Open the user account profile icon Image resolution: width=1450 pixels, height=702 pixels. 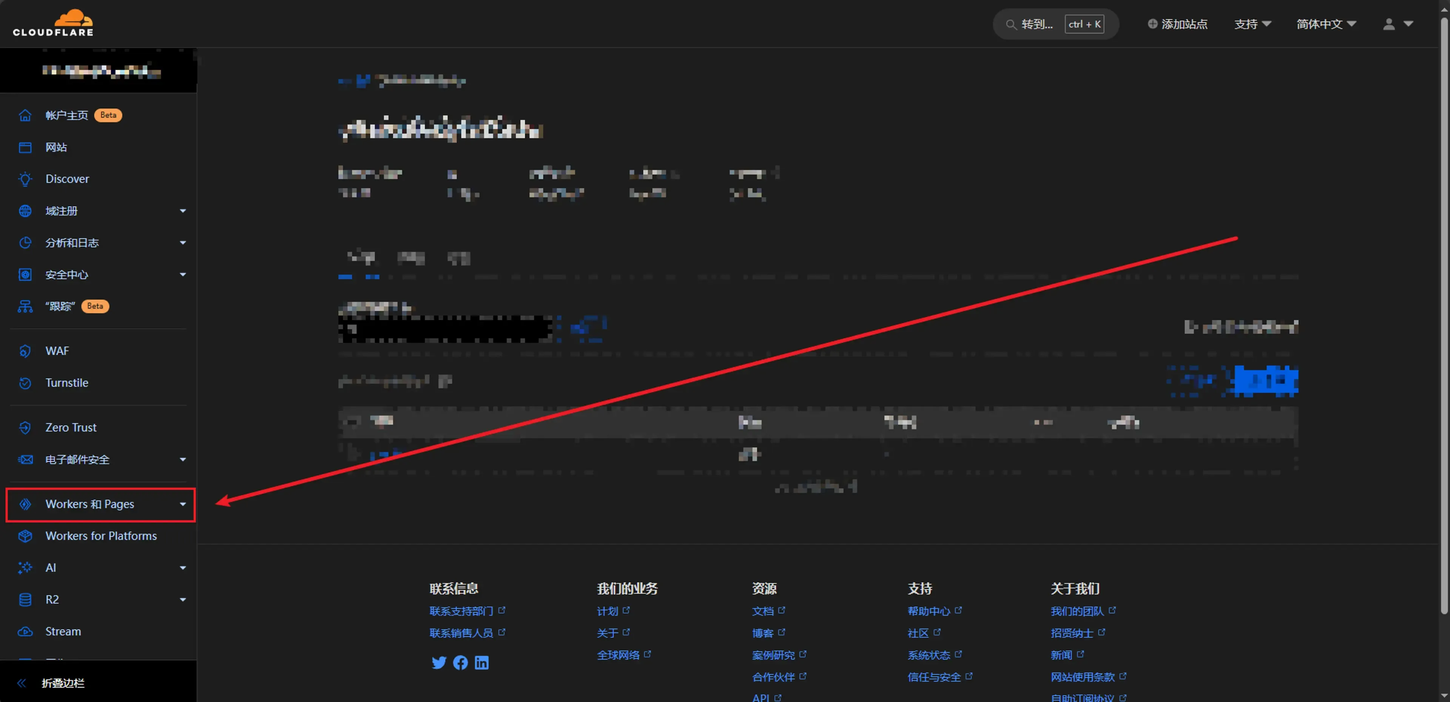pyautogui.click(x=1389, y=24)
